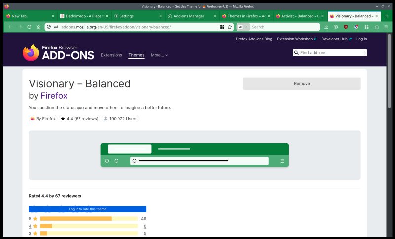Open a new tab with plus button
Image resolution: width=395 pixels, height=239 pixels.
coord(387,16)
